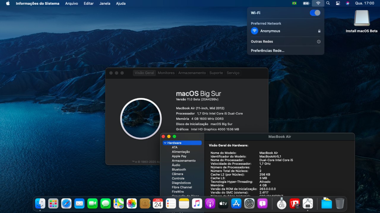Open Finder from the Dock
The width and height of the screenshot is (380, 213).
[x=40, y=204]
